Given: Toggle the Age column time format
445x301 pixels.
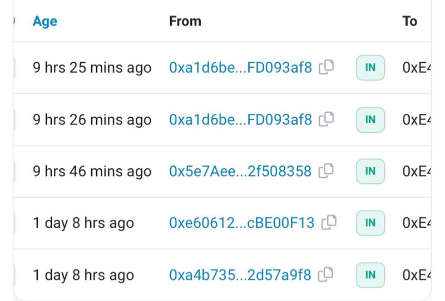Looking at the screenshot, I should [x=45, y=22].
